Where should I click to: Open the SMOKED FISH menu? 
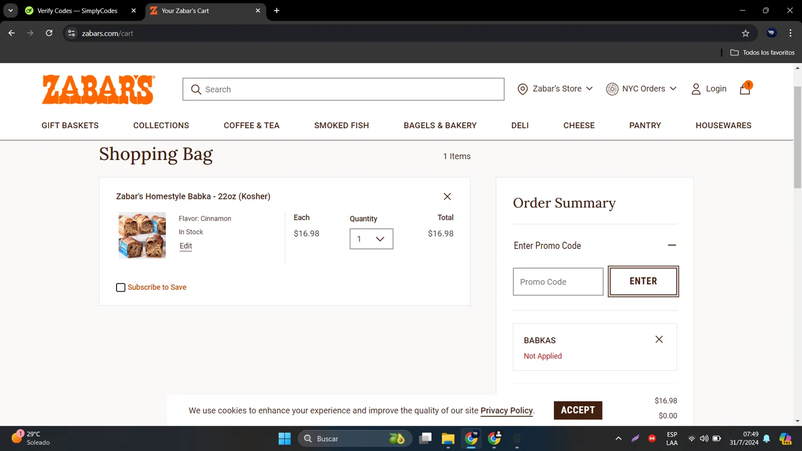tap(342, 126)
